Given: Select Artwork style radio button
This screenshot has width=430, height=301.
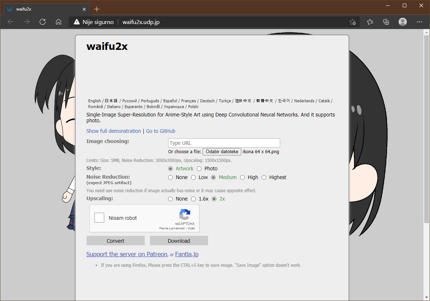Looking at the screenshot, I should [x=170, y=169].
